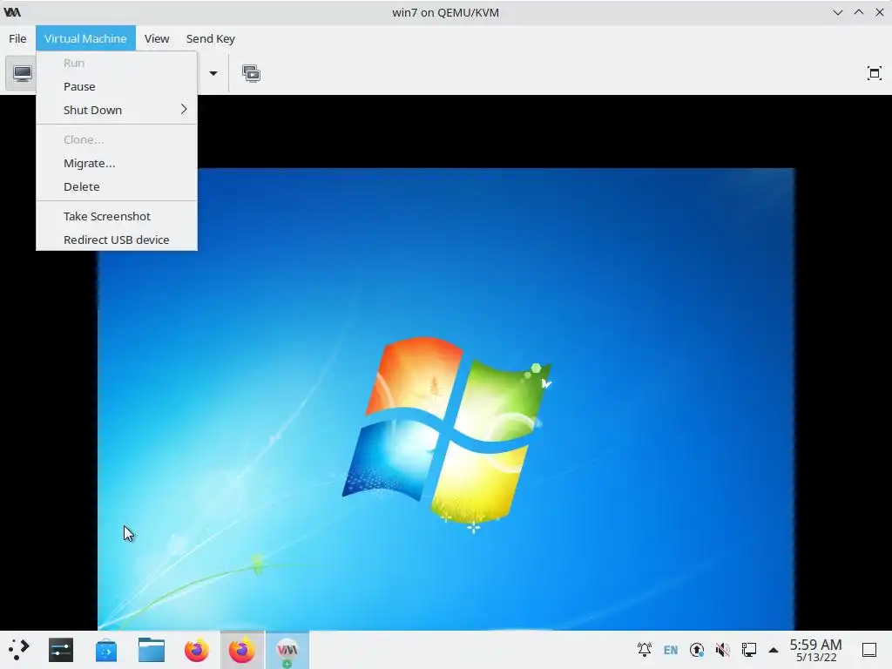892x669 pixels.
Task: Switch to fullscreen view icon
Action: click(x=874, y=73)
